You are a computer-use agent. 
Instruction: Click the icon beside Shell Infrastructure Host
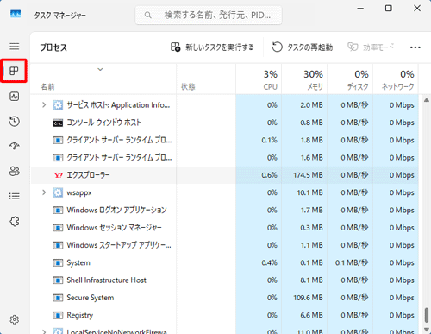(x=58, y=280)
